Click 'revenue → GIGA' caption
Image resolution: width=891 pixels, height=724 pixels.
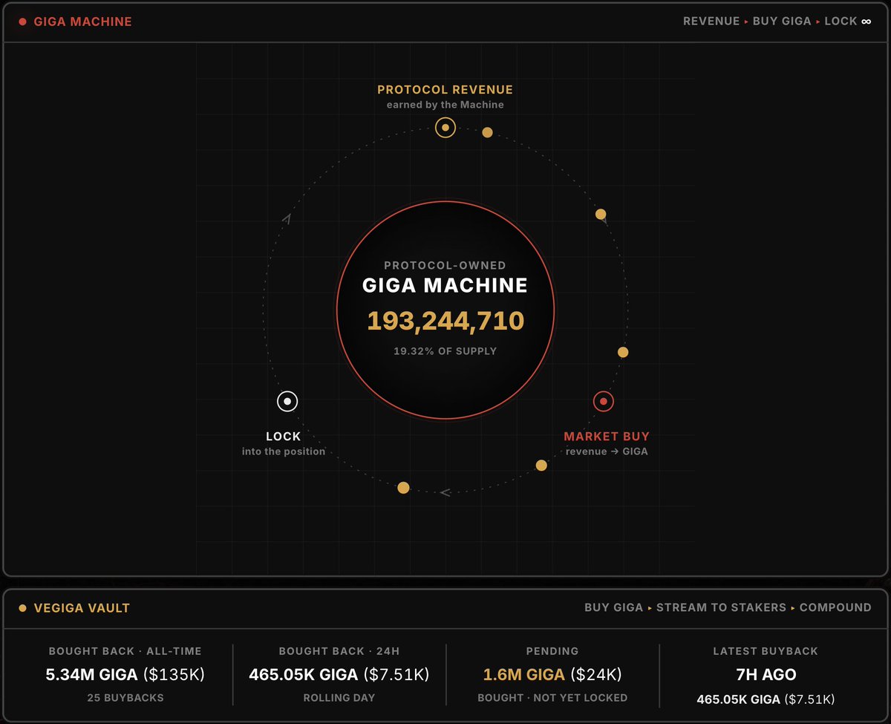click(x=607, y=451)
